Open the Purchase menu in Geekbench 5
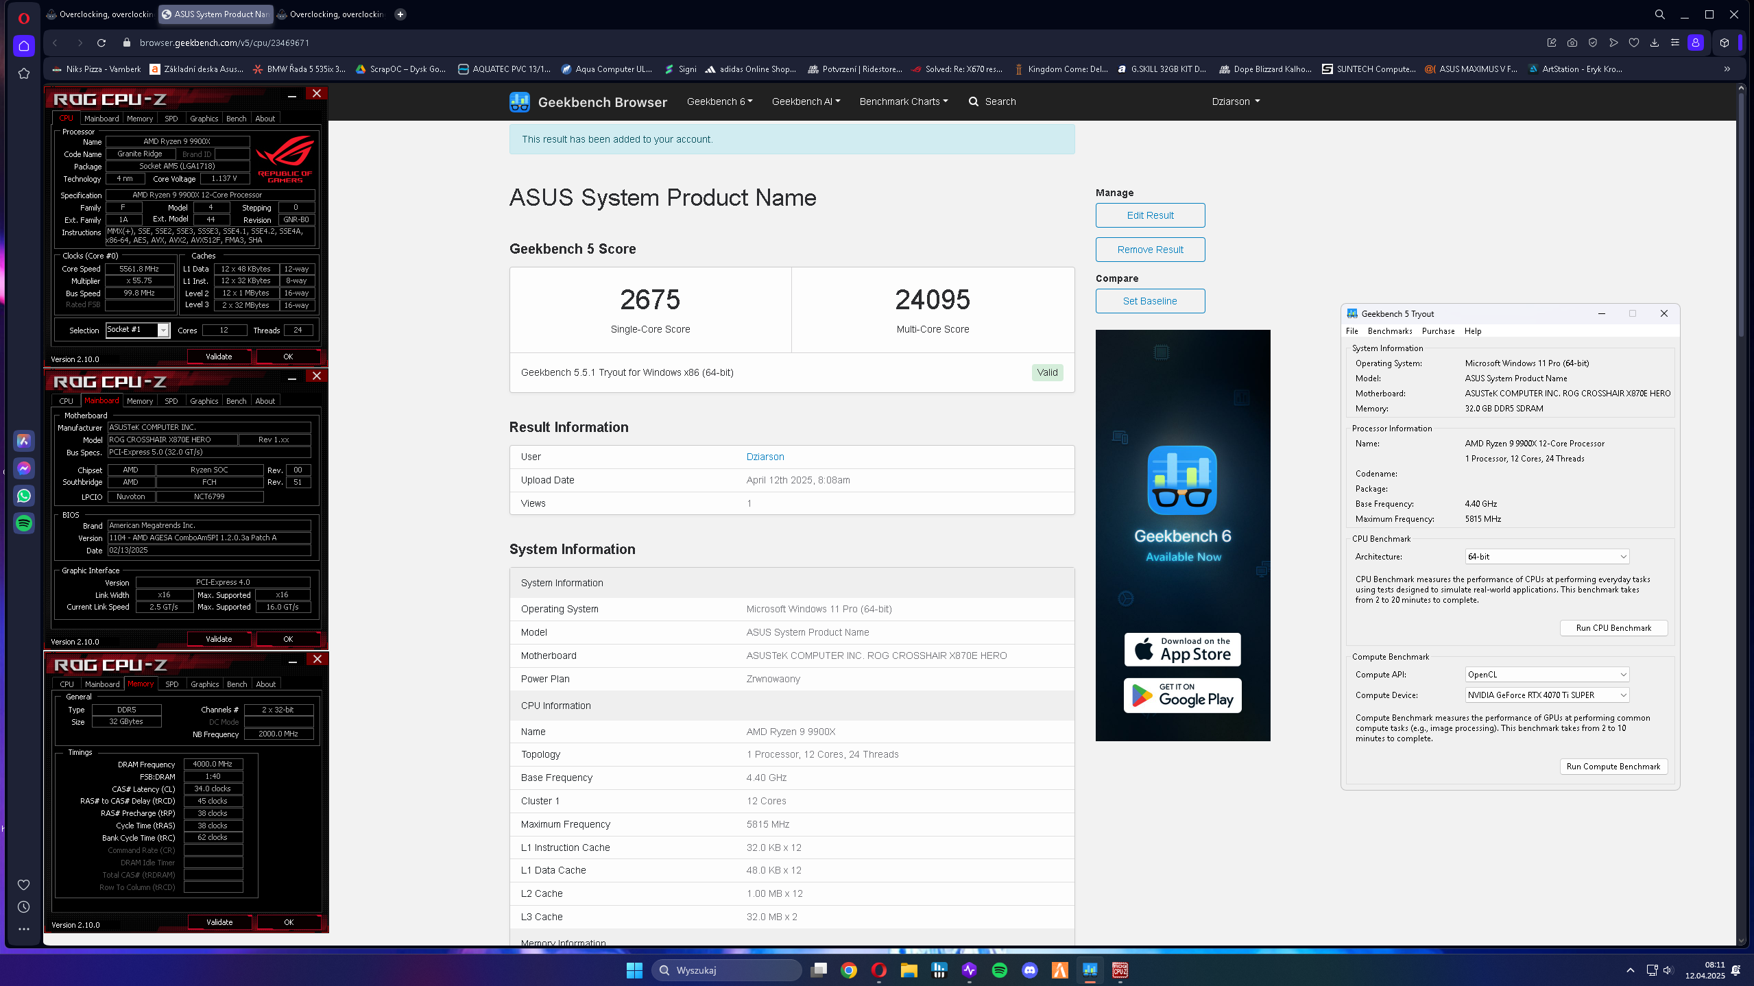Image resolution: width=1754 pixels, height=986 pixels. tap(1438, 331)
